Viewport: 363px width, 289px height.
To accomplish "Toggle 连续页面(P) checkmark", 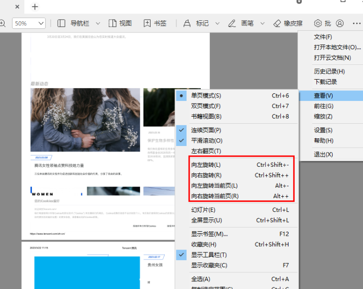I will pos(237,130).
